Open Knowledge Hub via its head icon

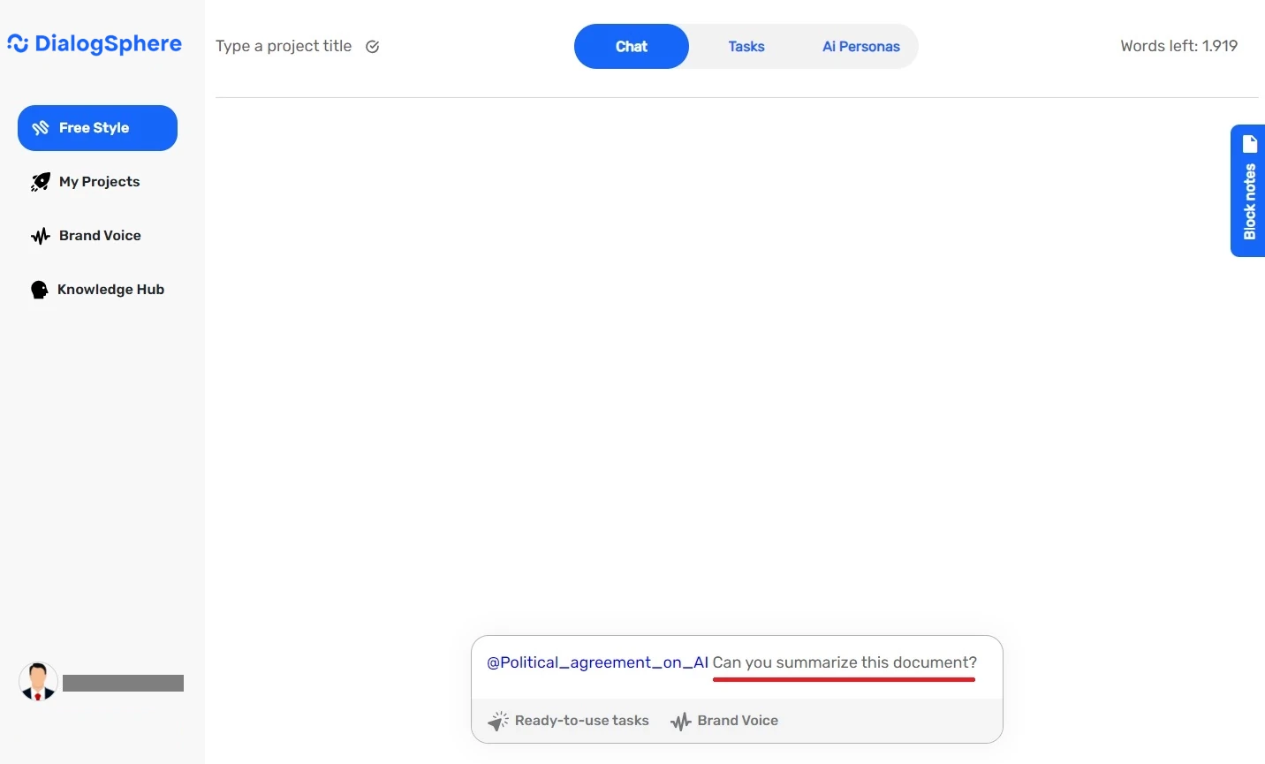[x=39, y=290]
